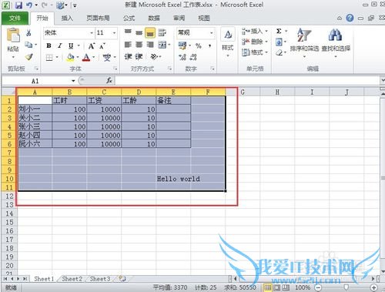Click the cell Borders icon

[49, 57]
